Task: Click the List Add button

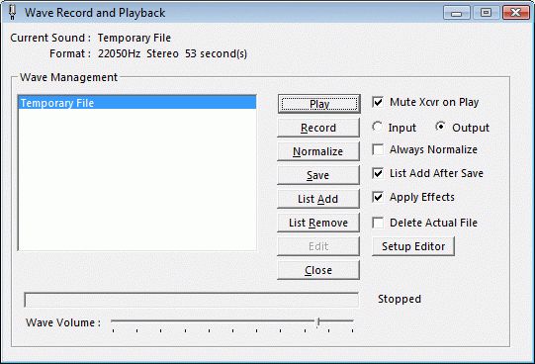Action: point(318,199)
